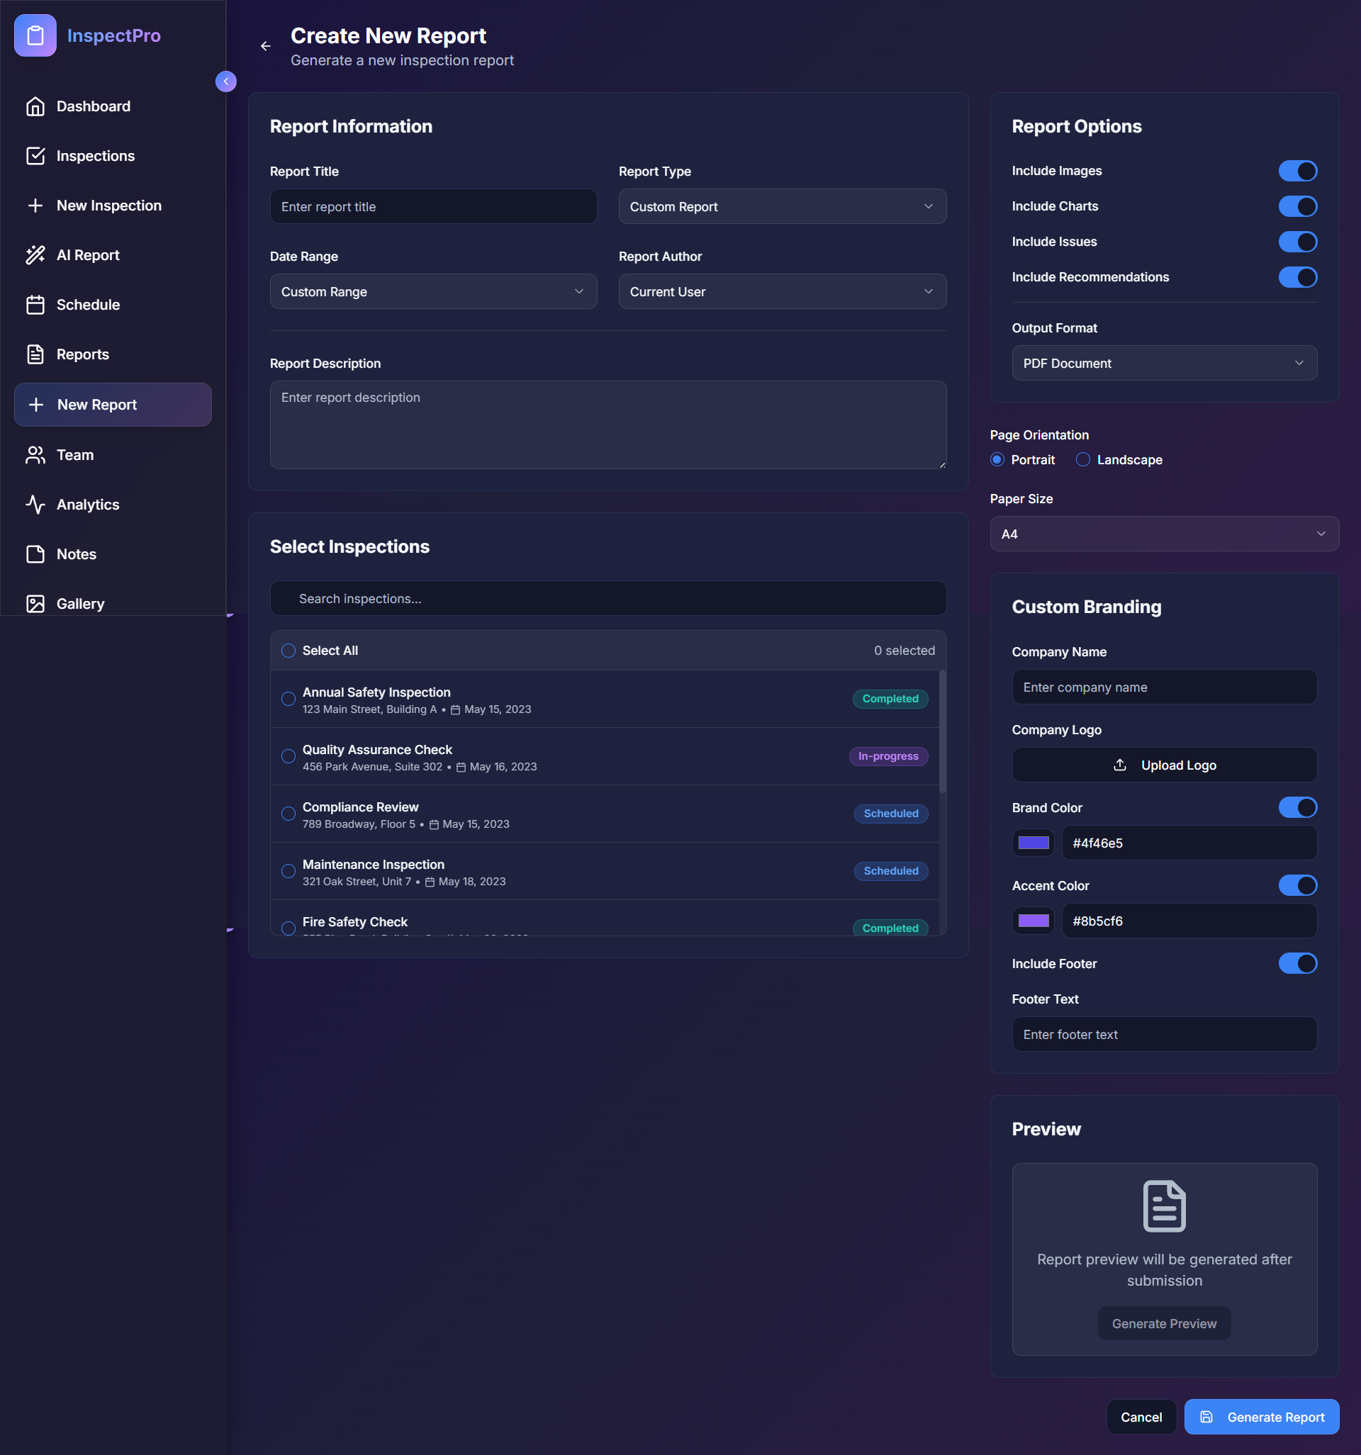Click the New Inspection plus icon
Viewport: 1361px width, 1455px height.
coord(35,206)
